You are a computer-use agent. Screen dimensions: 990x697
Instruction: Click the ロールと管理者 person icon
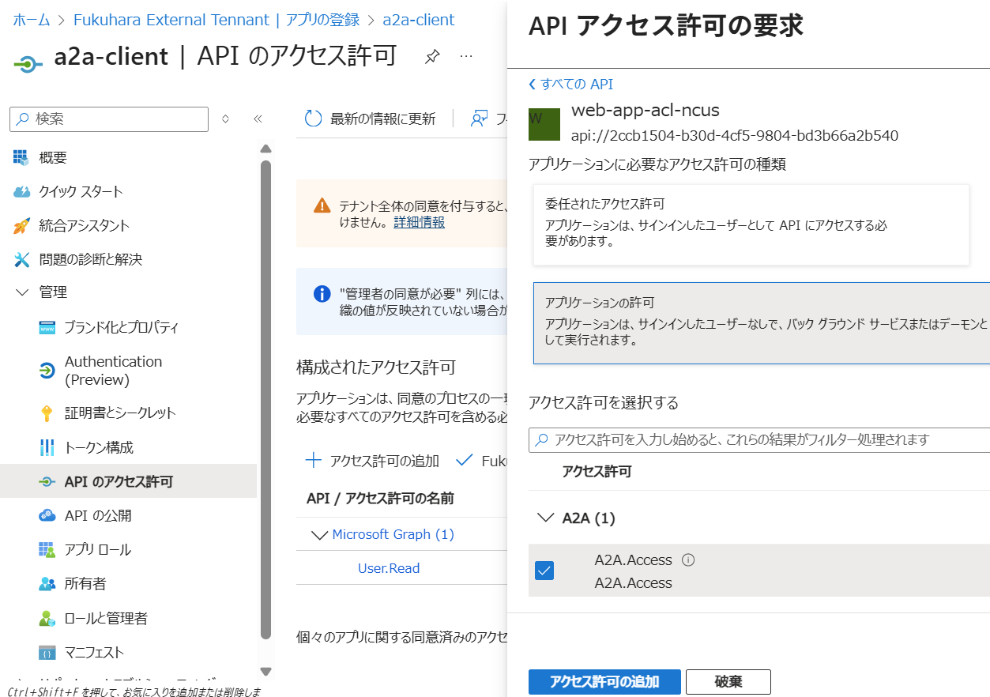tap(47, 618)
